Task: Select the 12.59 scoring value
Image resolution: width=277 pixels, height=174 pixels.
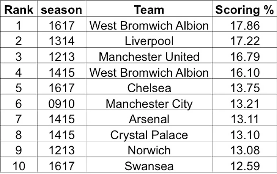Action: pyautogui.click(x=245, y=166)
